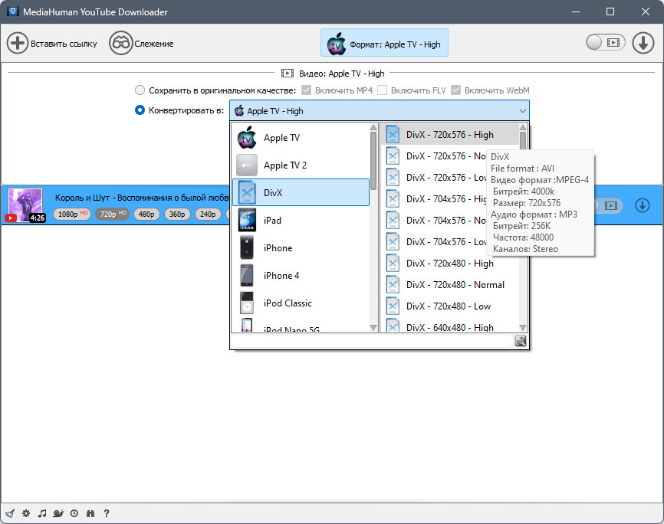The height and width of the screenshot is (524, 664).
Task: Click the wrench icon beside the preset search field
Action: pyautogui.click(x=521, y=341)
